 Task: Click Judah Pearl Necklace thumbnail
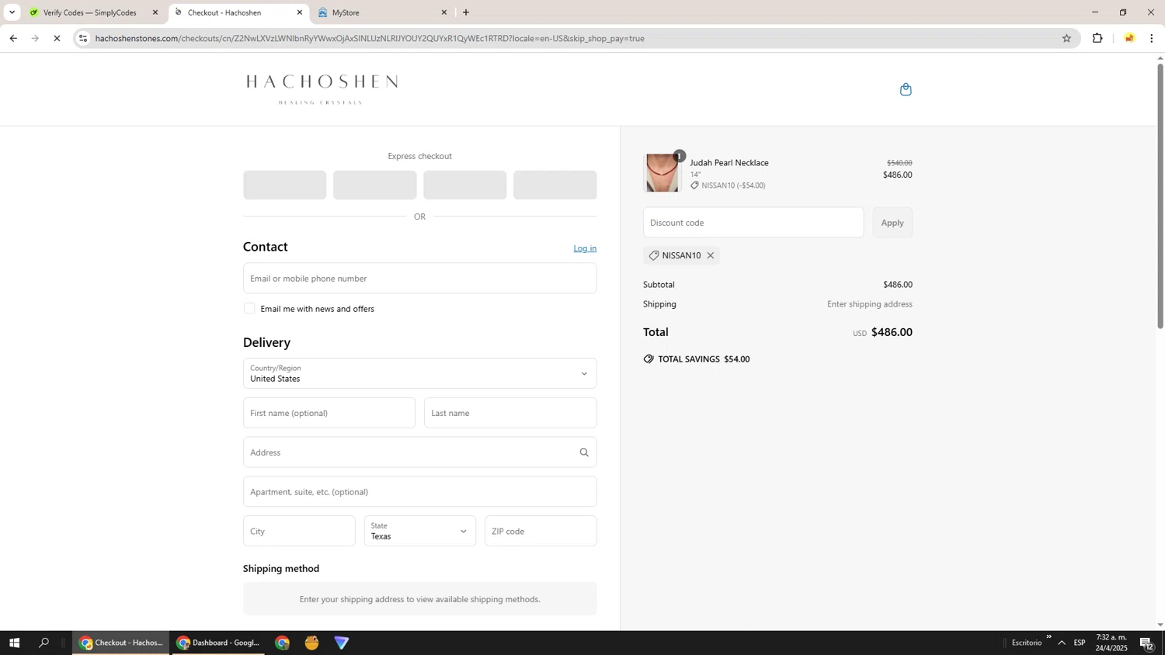click(662, 173)
